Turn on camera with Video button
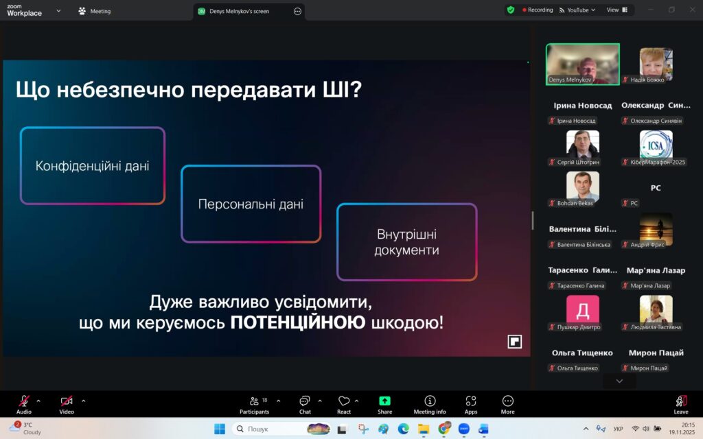Viewport: 703px width, 439px height. (x=67, y=404)
